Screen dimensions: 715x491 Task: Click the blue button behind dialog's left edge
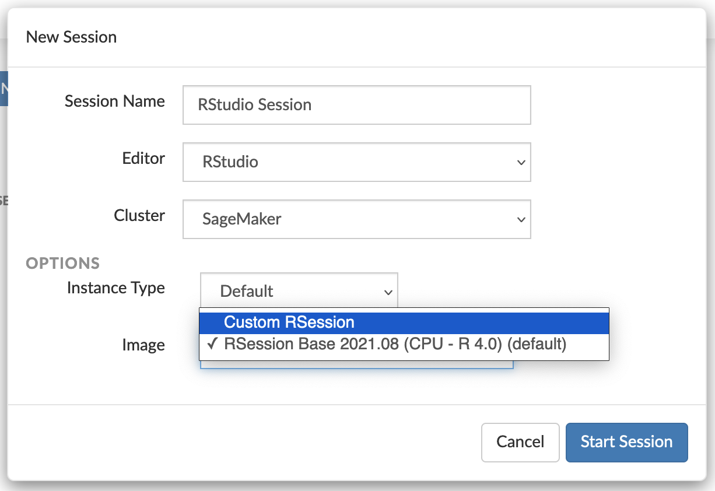(3, 89)
